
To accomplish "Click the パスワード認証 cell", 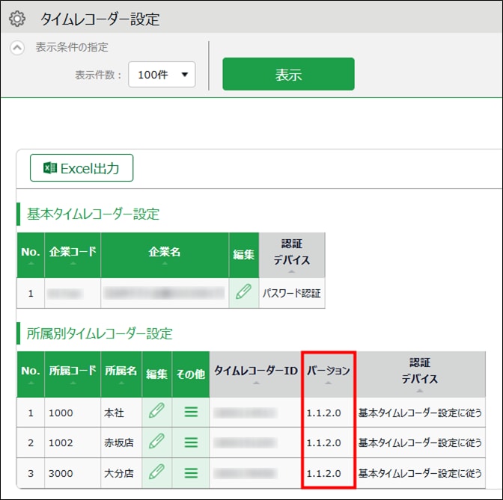I will click(x=292, y=293).
